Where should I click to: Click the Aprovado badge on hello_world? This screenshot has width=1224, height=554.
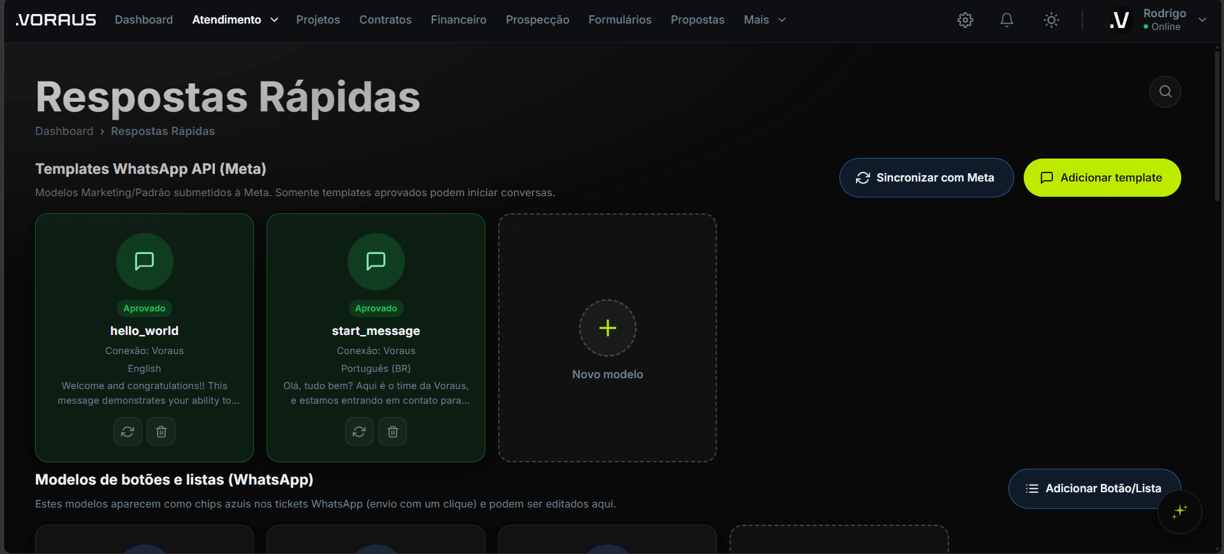[145, 308]
